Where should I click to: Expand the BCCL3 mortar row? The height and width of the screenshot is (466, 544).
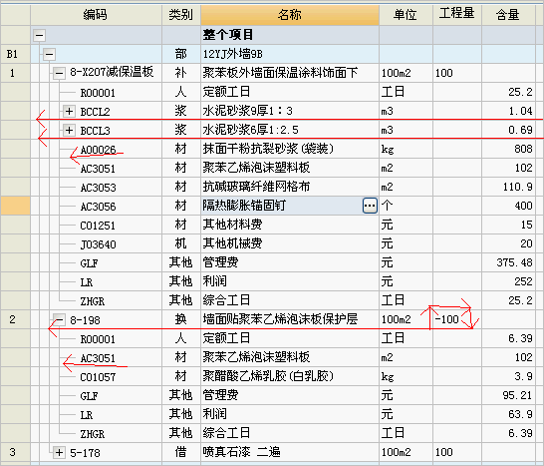pos(69,131)
